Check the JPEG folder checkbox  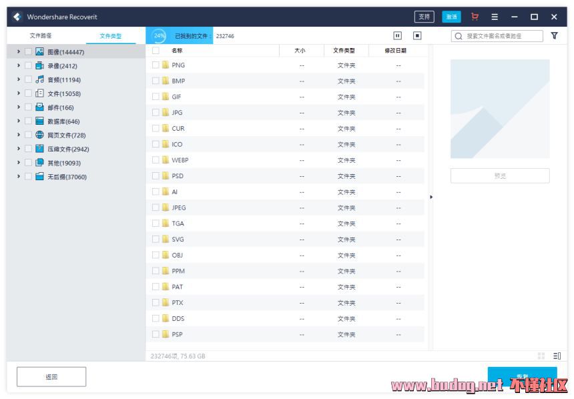[156, 208]
